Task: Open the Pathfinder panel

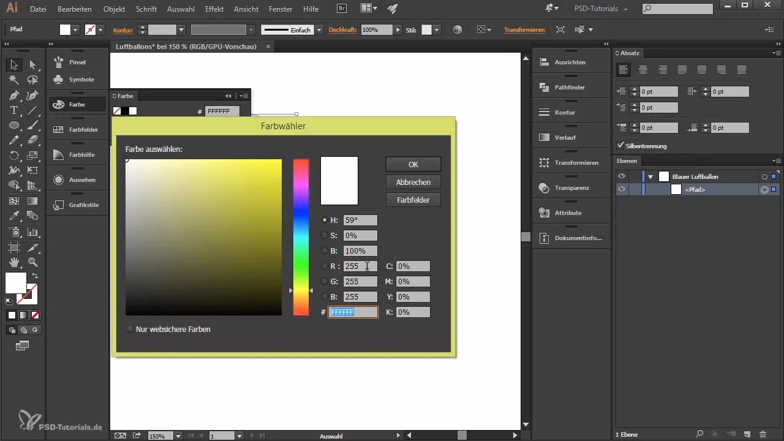Action: click(x=570, y=87)
